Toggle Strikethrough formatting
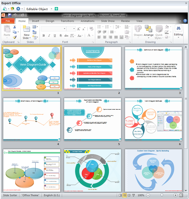 [x=66, y=36]
